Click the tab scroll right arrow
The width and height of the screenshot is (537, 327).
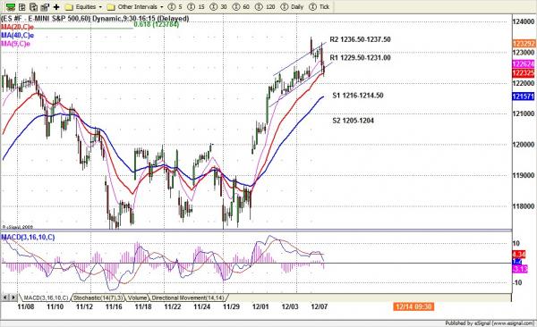point(13,298)
